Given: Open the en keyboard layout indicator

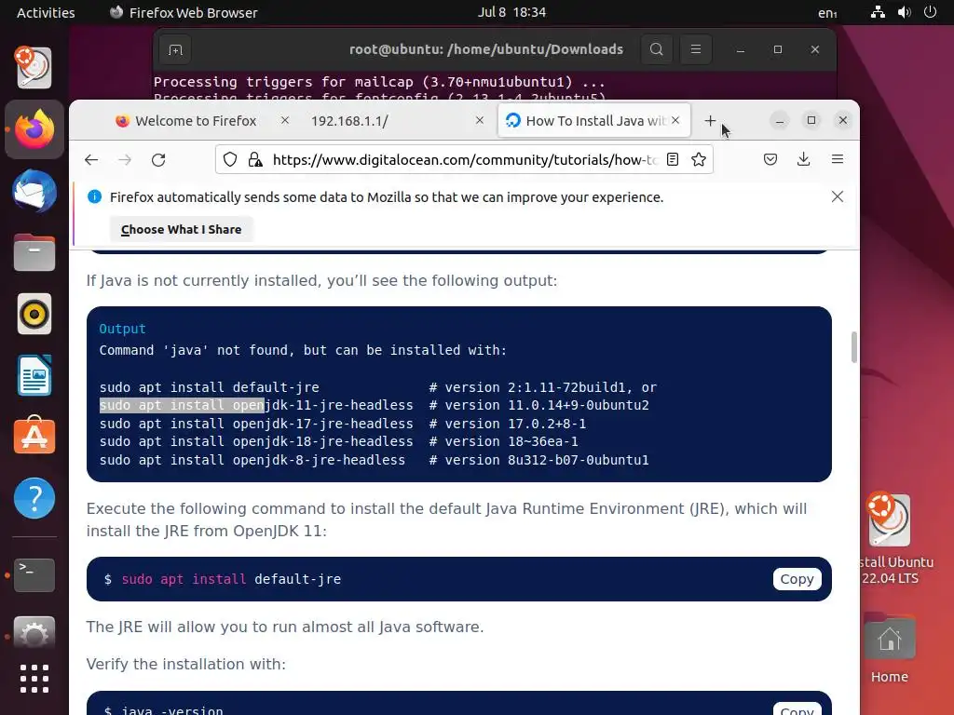Looking at the screenshot, I should pos(827,13).
